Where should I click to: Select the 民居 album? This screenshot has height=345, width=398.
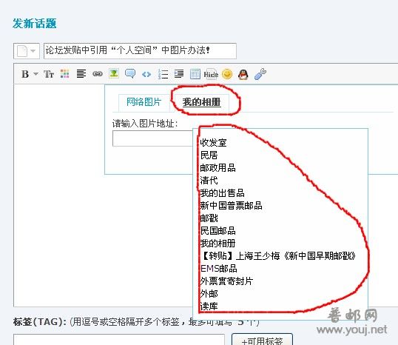click(209, 155)
